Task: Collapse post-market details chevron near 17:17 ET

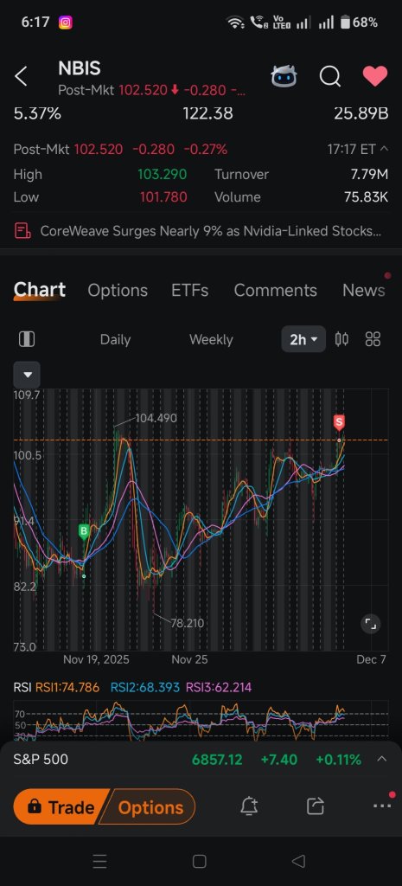Action: coord(384,149)
